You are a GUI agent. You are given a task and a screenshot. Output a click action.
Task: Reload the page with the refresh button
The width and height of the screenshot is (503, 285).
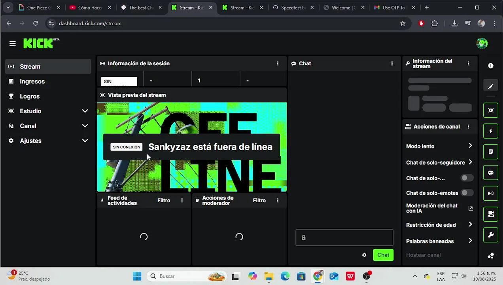[35, 23]
